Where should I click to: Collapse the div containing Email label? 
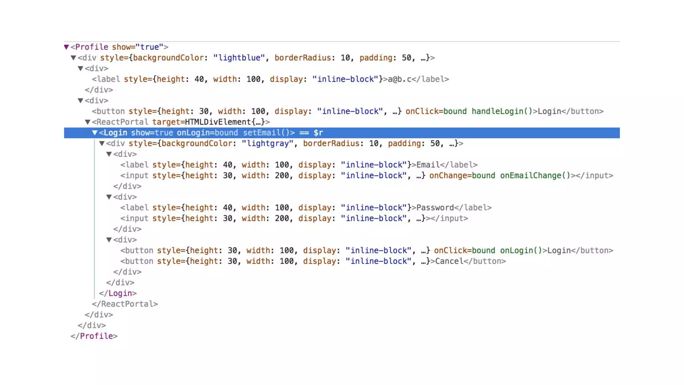pyautogui.click(x=109, y=154)
